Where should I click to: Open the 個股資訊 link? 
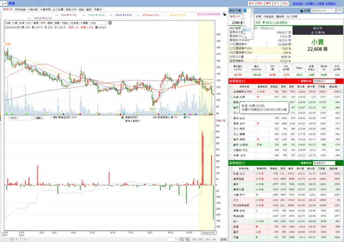pos(298,4)
